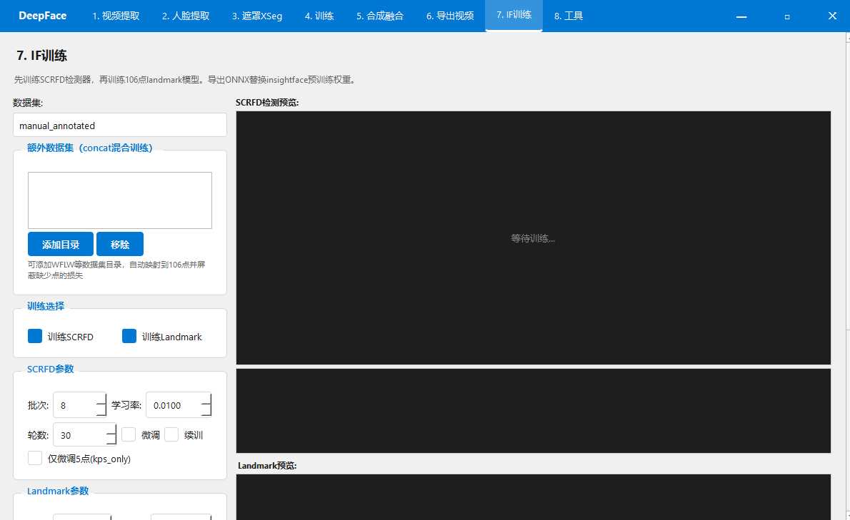850x520 pixels.
Task: Click the 数据集: label
Action: [x=28, y=103]
